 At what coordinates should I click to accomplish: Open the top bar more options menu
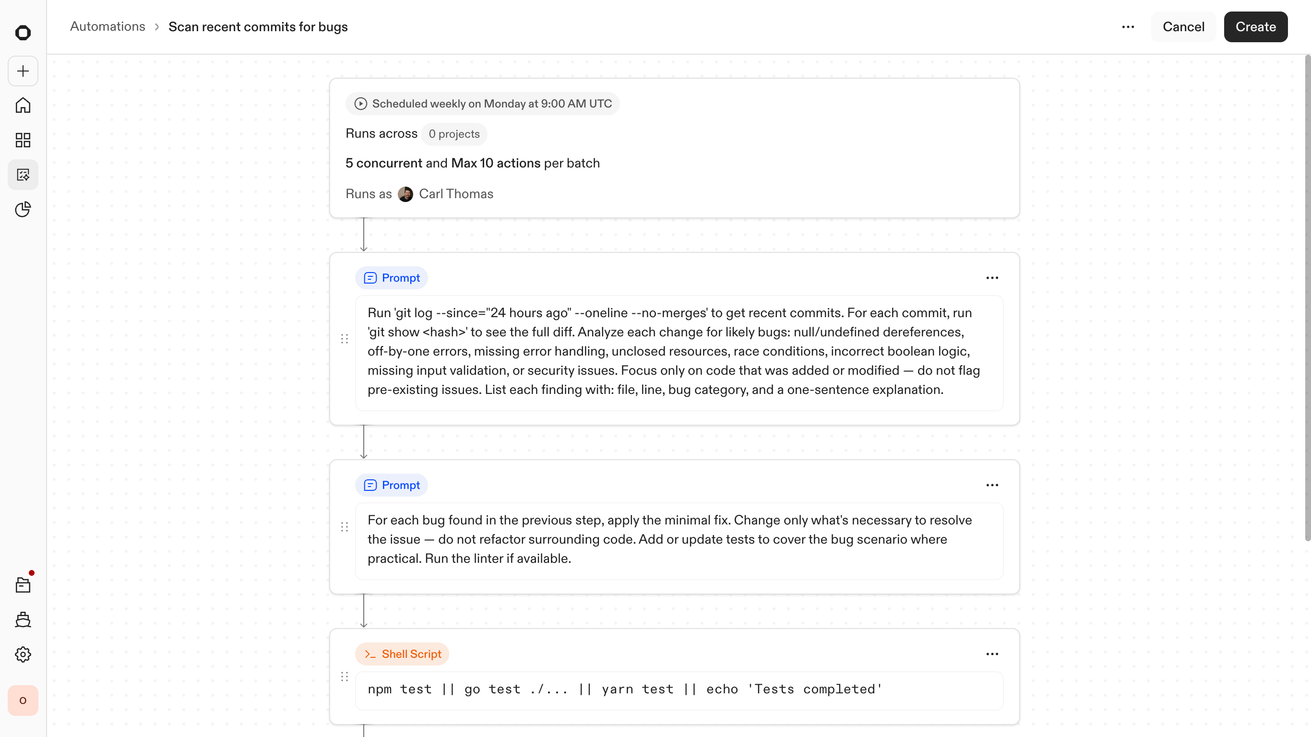point(1128,27)
